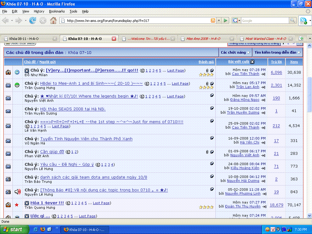The width and height of the screenshot is (312, 234).
Task: Click the RSS feed icon in address bar
Action: click(213, 20)
